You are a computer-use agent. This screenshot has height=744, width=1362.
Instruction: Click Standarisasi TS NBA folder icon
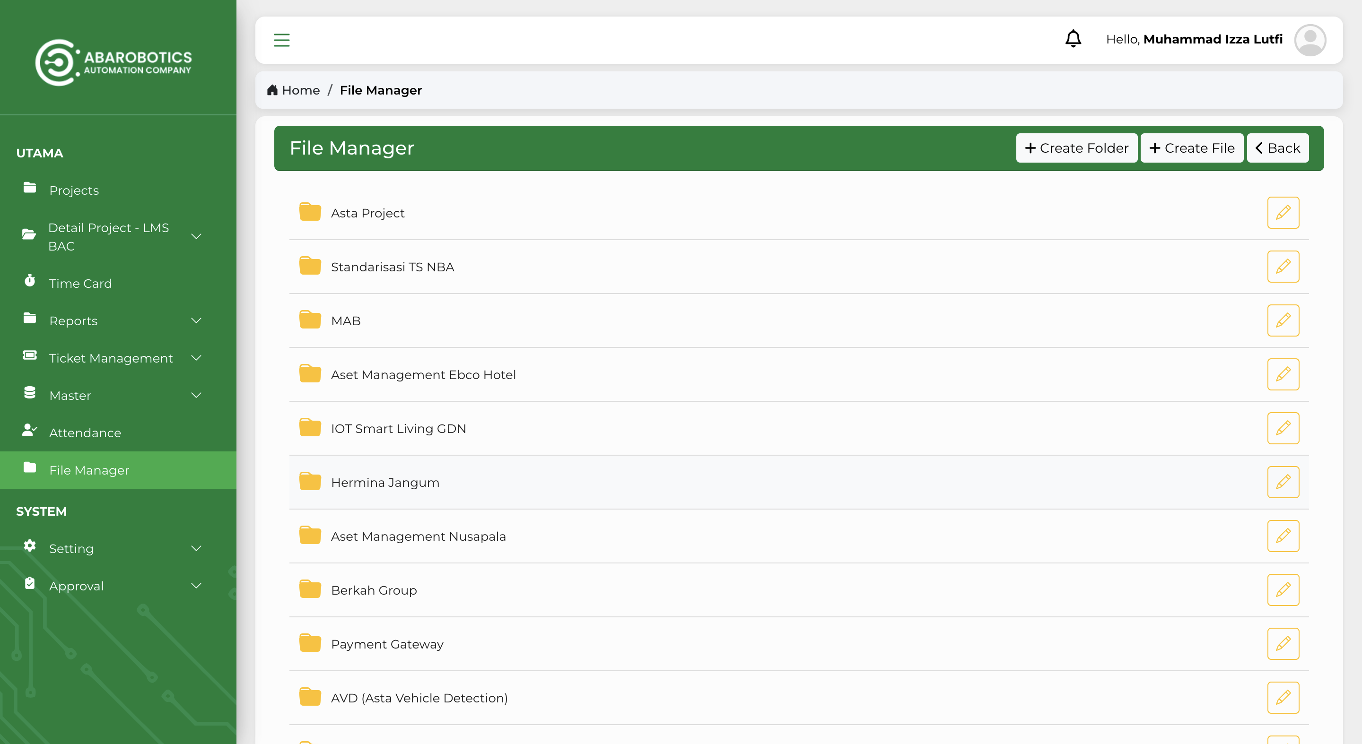[310, 266]
